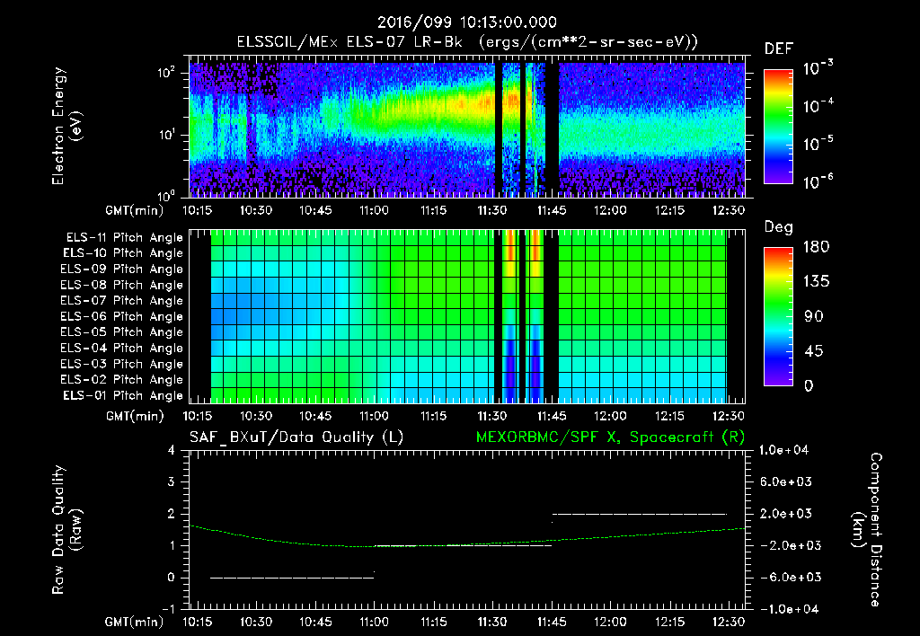Click the 180 value on Deg scale

coord(816,247)
